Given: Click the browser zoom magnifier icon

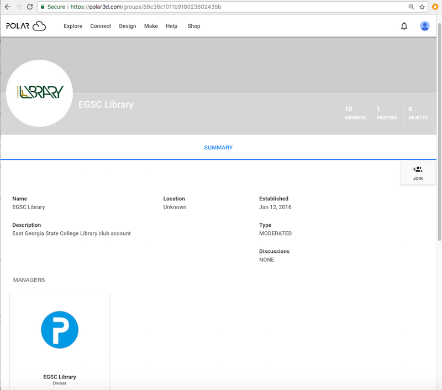Looking at the screenshot, I should pyautogui.click(x=411, y=7).
